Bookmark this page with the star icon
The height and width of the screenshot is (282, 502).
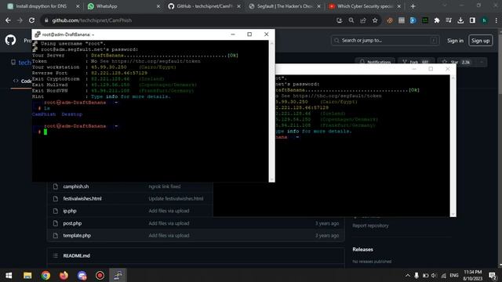(x=375, y=20)
